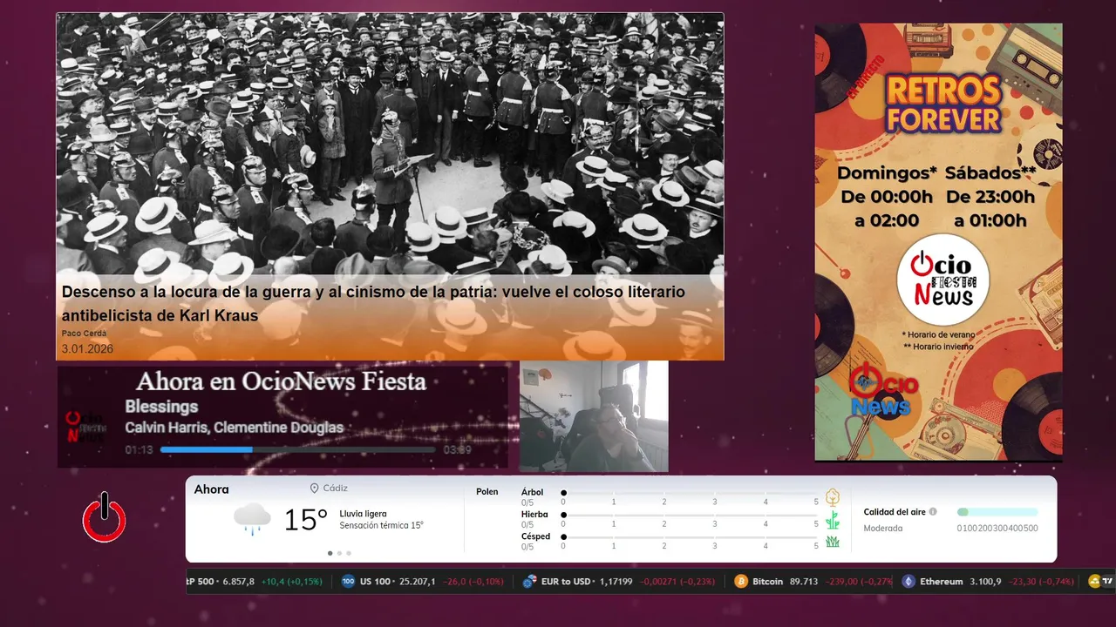
Task: Select the first weather carousel dot
Action: click(330, 553)
